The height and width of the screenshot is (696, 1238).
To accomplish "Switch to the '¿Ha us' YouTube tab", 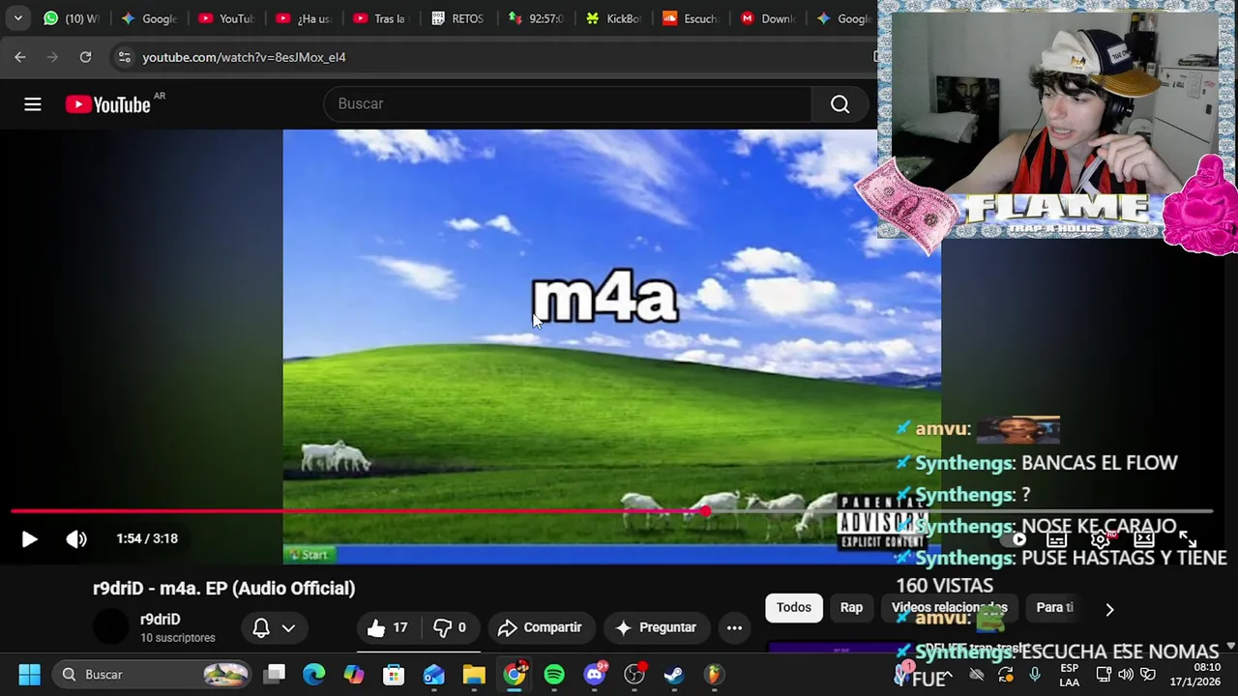I will 303,18.
